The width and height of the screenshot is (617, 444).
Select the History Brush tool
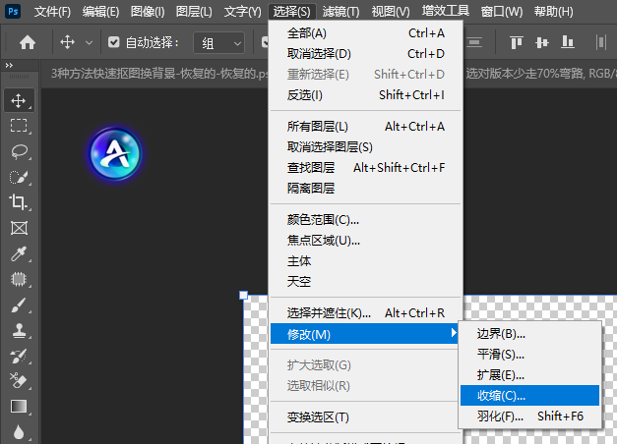click(x=19, y=356)
